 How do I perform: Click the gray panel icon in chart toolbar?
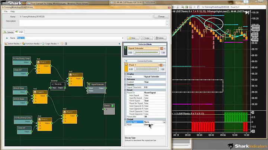tap(191, 7)
